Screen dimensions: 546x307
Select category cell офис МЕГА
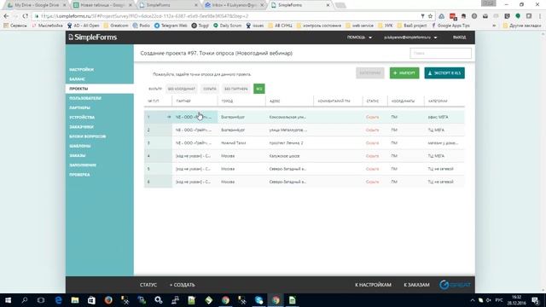[x=438, y=117]
